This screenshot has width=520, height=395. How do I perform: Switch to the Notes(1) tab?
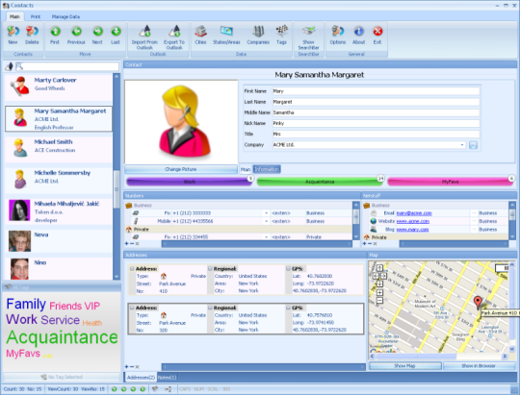click(x=168, y=377)
